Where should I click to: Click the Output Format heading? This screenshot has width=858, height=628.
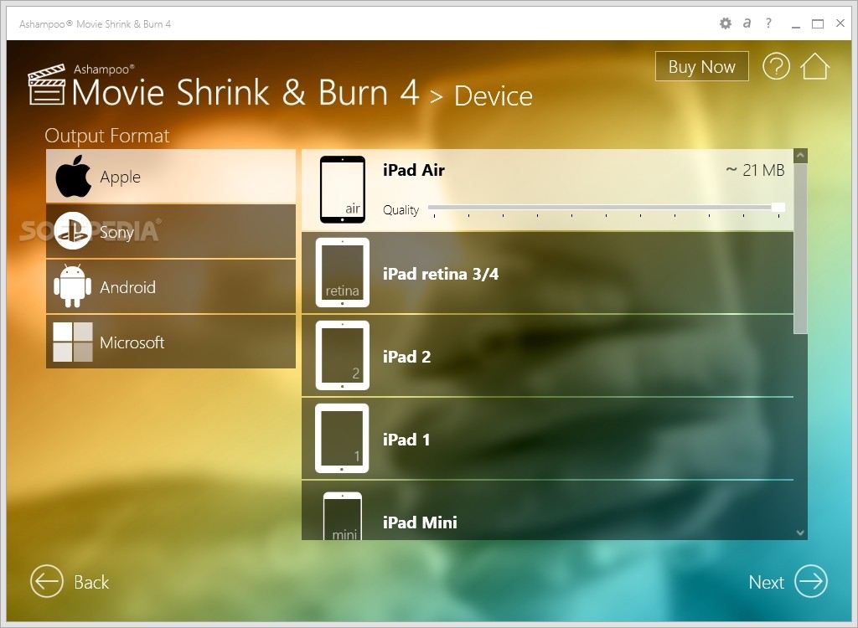pyautogui.click(x=107, y=135)
